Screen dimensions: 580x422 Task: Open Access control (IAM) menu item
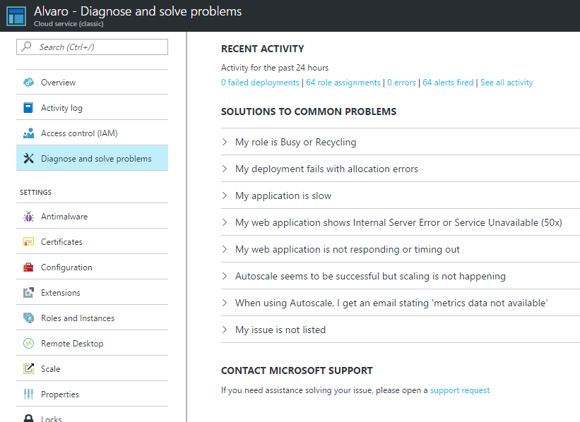click(92, 133)
